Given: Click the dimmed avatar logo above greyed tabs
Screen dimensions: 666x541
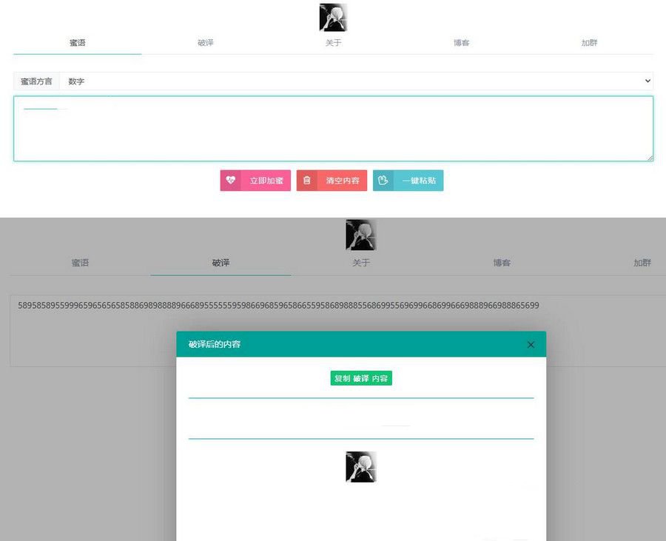Looking at the screenshot, I should click(361, 235).
